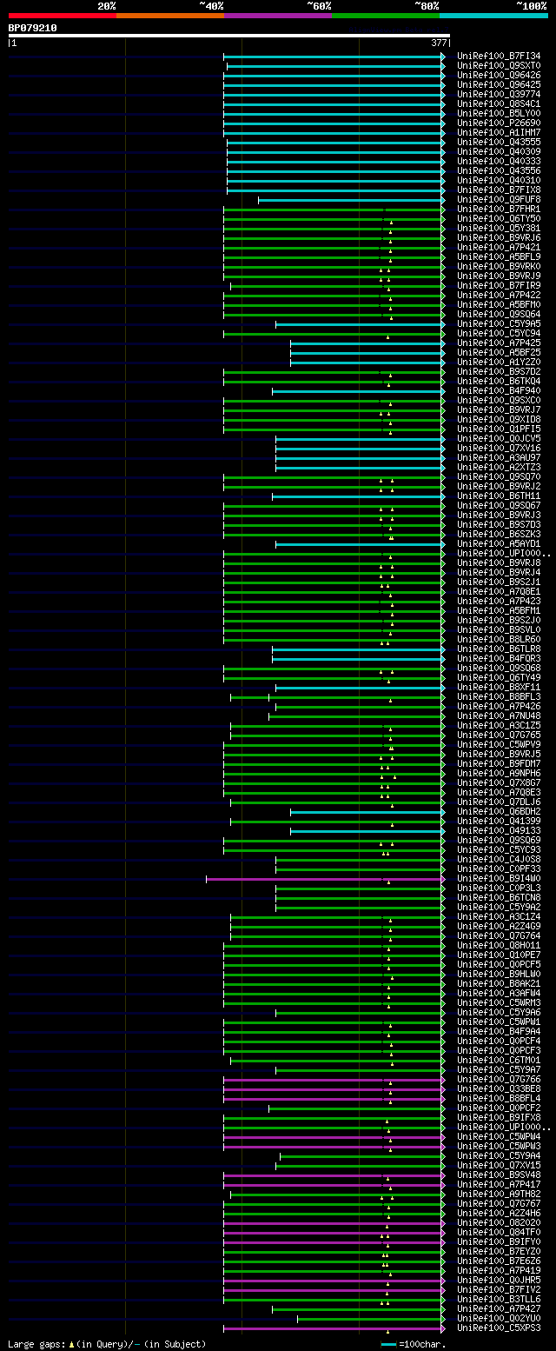Click label UniRef100_A3AU97
This screenshot has height=1351, width=556.
499,458
